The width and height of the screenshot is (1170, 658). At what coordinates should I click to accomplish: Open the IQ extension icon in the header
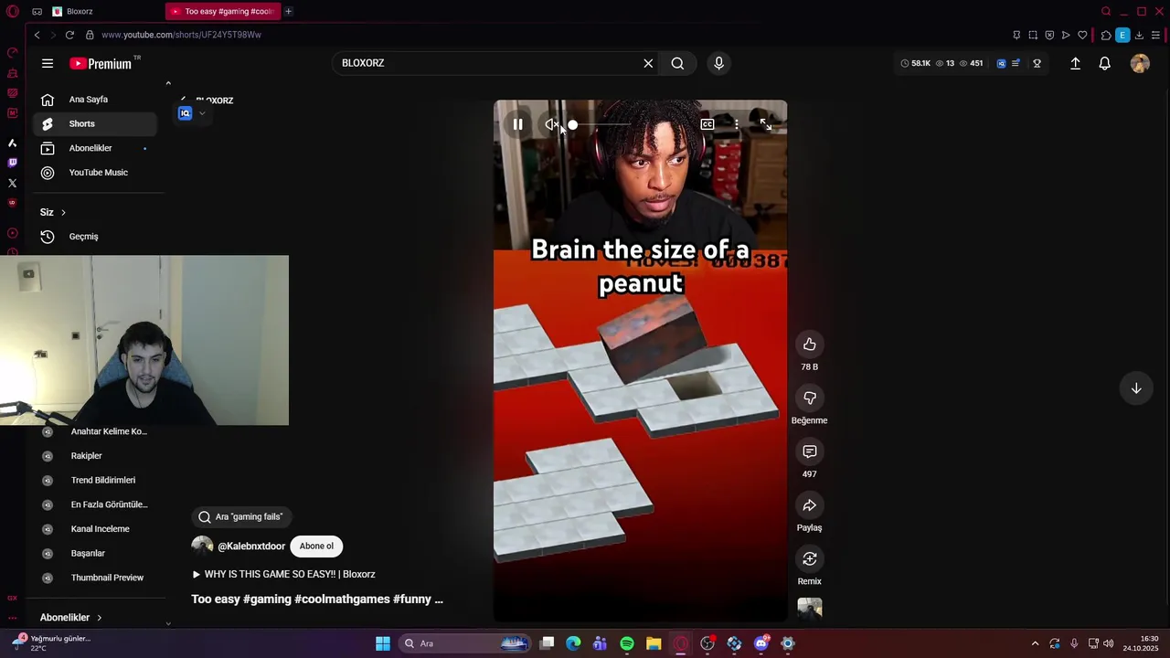(1001, 63)
